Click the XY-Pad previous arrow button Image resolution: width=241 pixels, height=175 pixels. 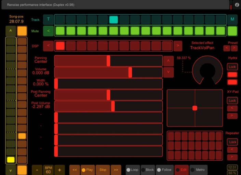pos(232,108)
